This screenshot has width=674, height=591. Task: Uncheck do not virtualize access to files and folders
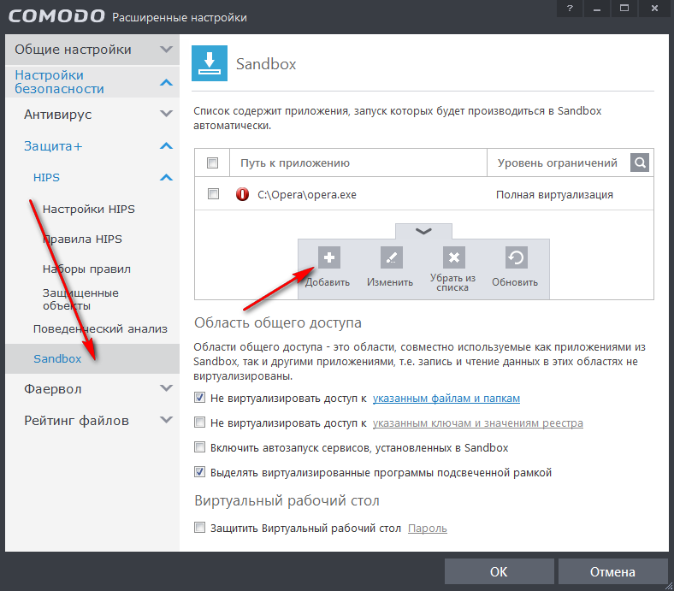199,398
